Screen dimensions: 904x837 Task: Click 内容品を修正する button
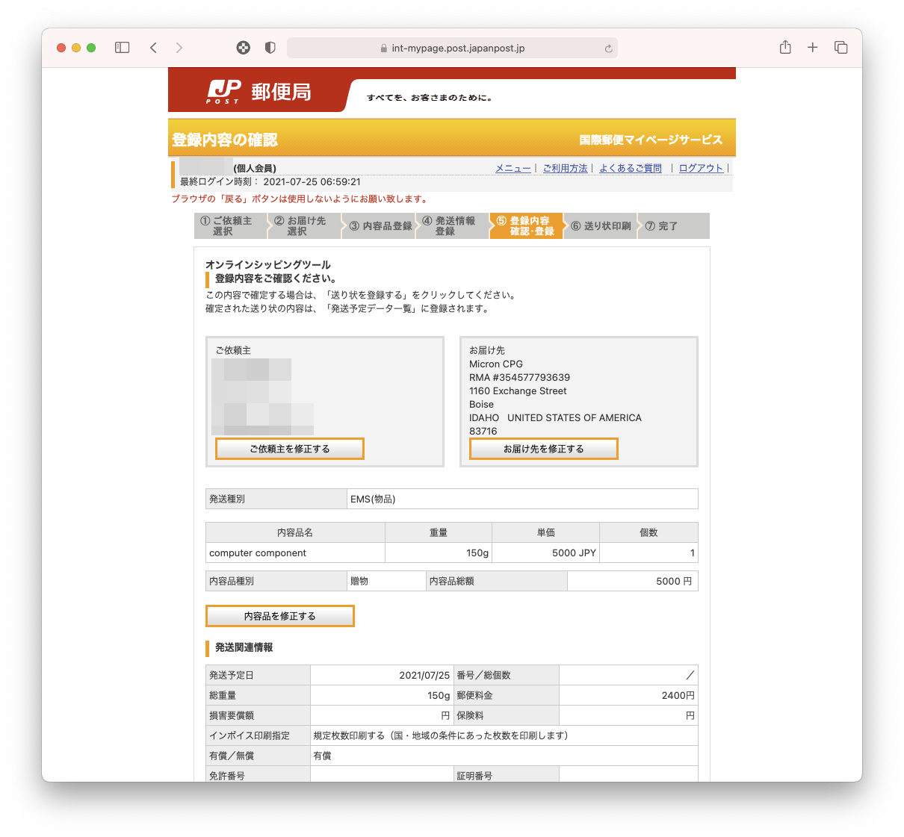tap(280, 616)
